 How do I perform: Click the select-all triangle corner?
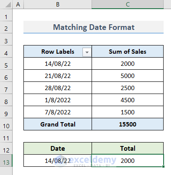(x=8, y=5)
